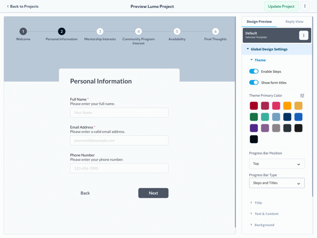Pick the bright royal blue color swatch
The height and width of the screenshot is (238, 317).
pos(298,117)
